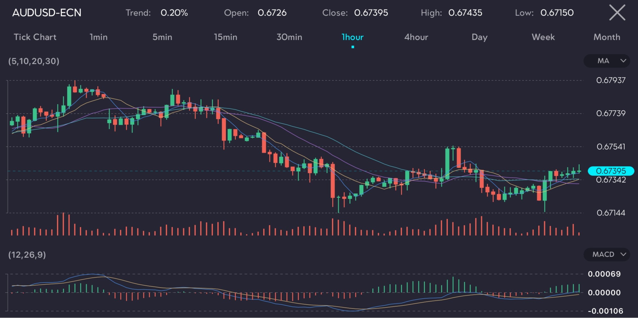Image resolution: width=638 pixels, height=318 pixels.
Task: Select the 15min timeframe tab
Action: click(x=226, y=37)
